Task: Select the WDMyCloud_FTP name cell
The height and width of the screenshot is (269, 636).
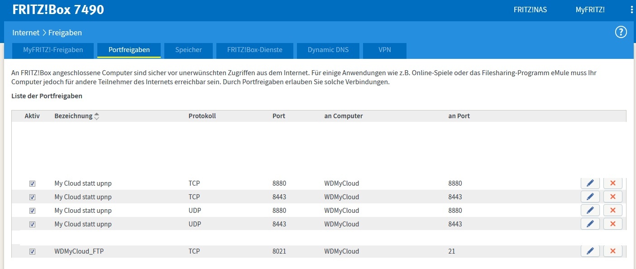Action: click(79, 251)
